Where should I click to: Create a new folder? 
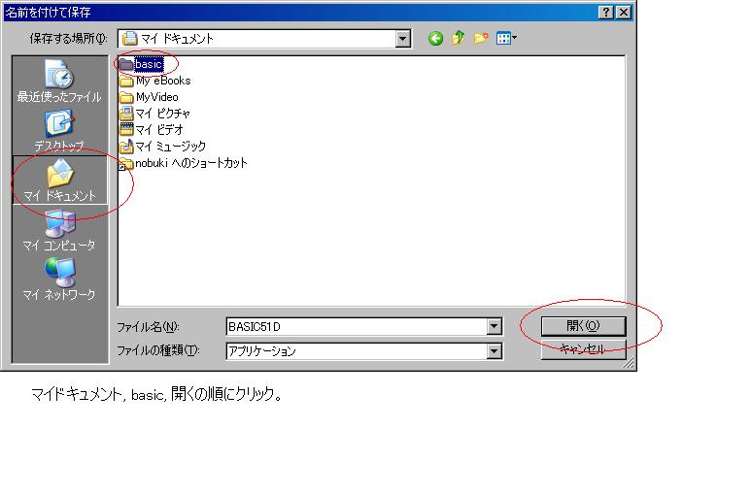[481, 38]
